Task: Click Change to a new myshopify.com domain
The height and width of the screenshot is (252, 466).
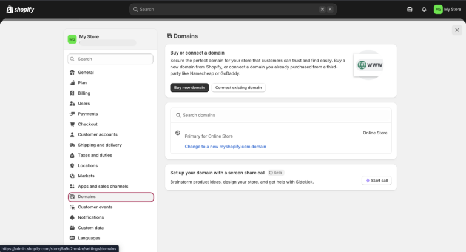Action: click(225, 147)
